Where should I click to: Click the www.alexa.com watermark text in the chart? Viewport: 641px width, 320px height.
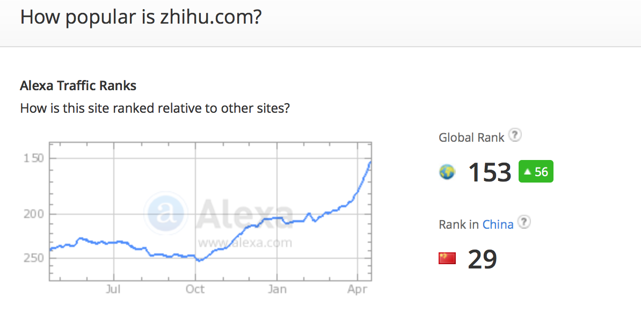pyautogui.click(x=245, y=243)
